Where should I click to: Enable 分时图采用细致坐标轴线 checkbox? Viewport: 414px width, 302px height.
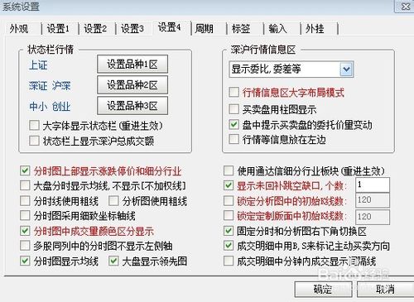[25, 215]
